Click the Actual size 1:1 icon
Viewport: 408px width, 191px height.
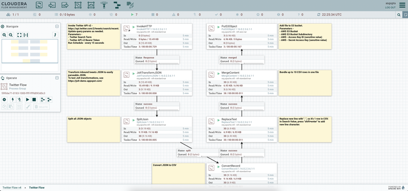(25, 35)
